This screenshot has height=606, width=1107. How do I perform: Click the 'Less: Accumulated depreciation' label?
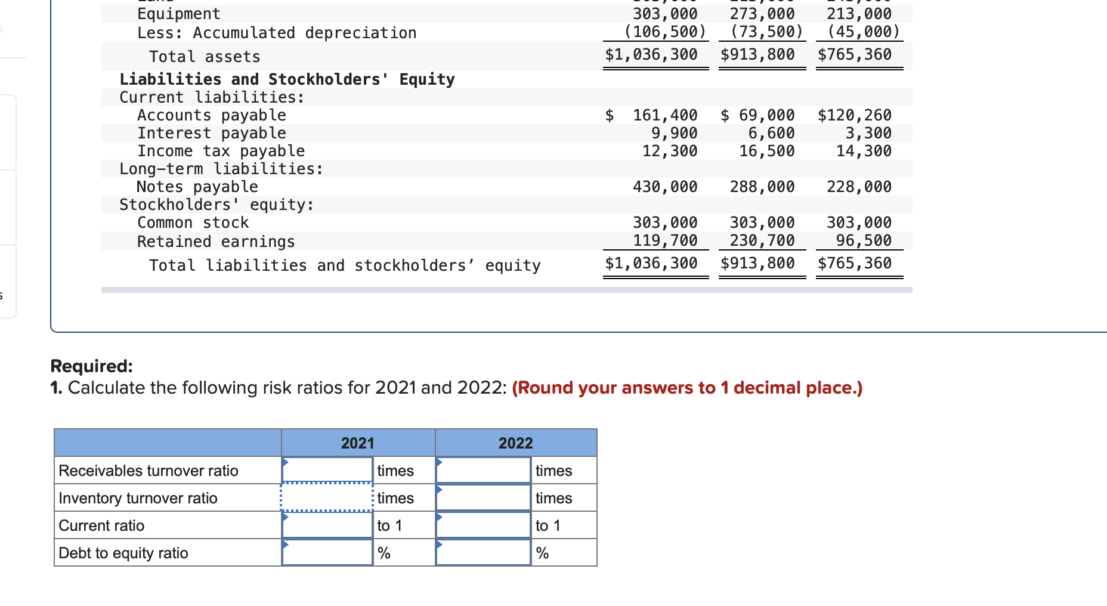pyautogui.click(x=277, y=33)
